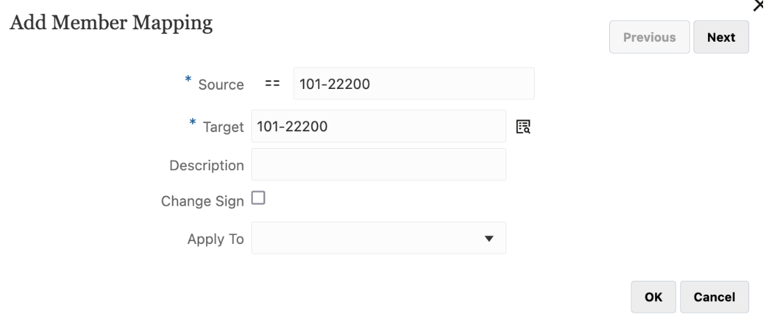Cancel the member mapping dialog
784x335 pixels.
714,297
